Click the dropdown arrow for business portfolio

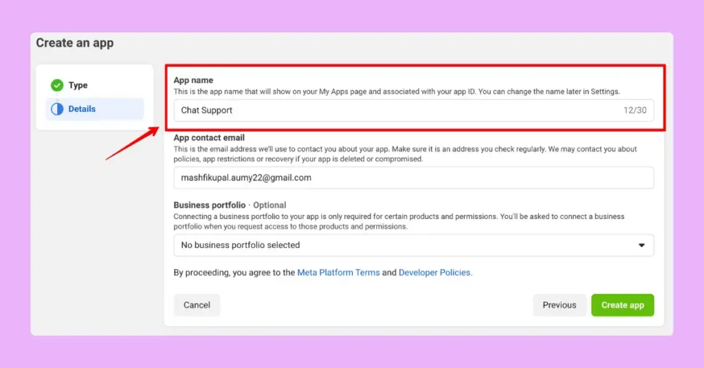pyautogui.click(x=641, y=245)
